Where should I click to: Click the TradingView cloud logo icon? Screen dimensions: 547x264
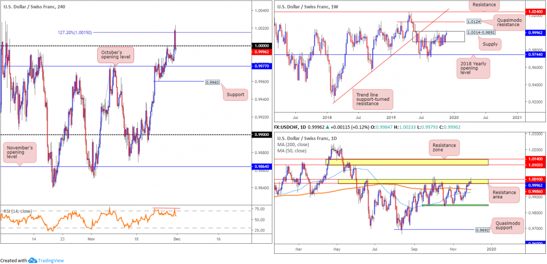pos(33,260)
